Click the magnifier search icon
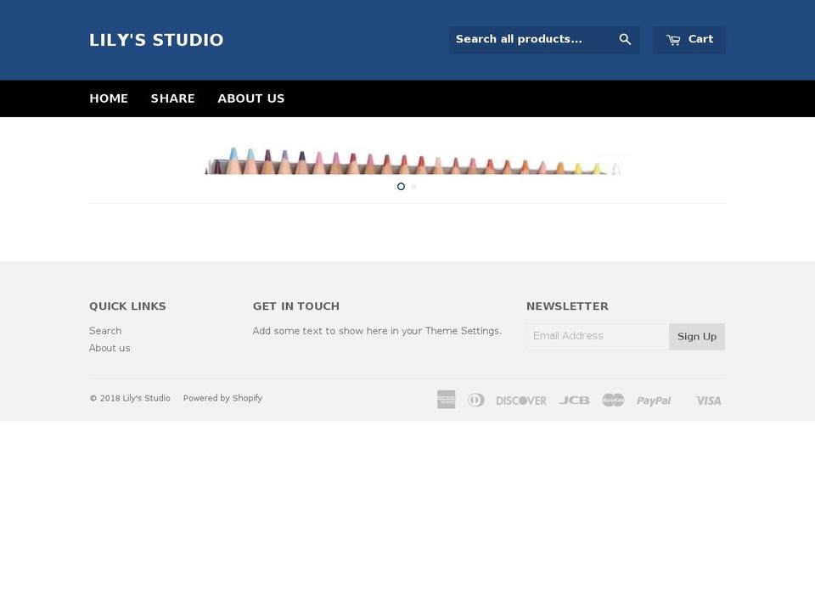 coord(625,40)
